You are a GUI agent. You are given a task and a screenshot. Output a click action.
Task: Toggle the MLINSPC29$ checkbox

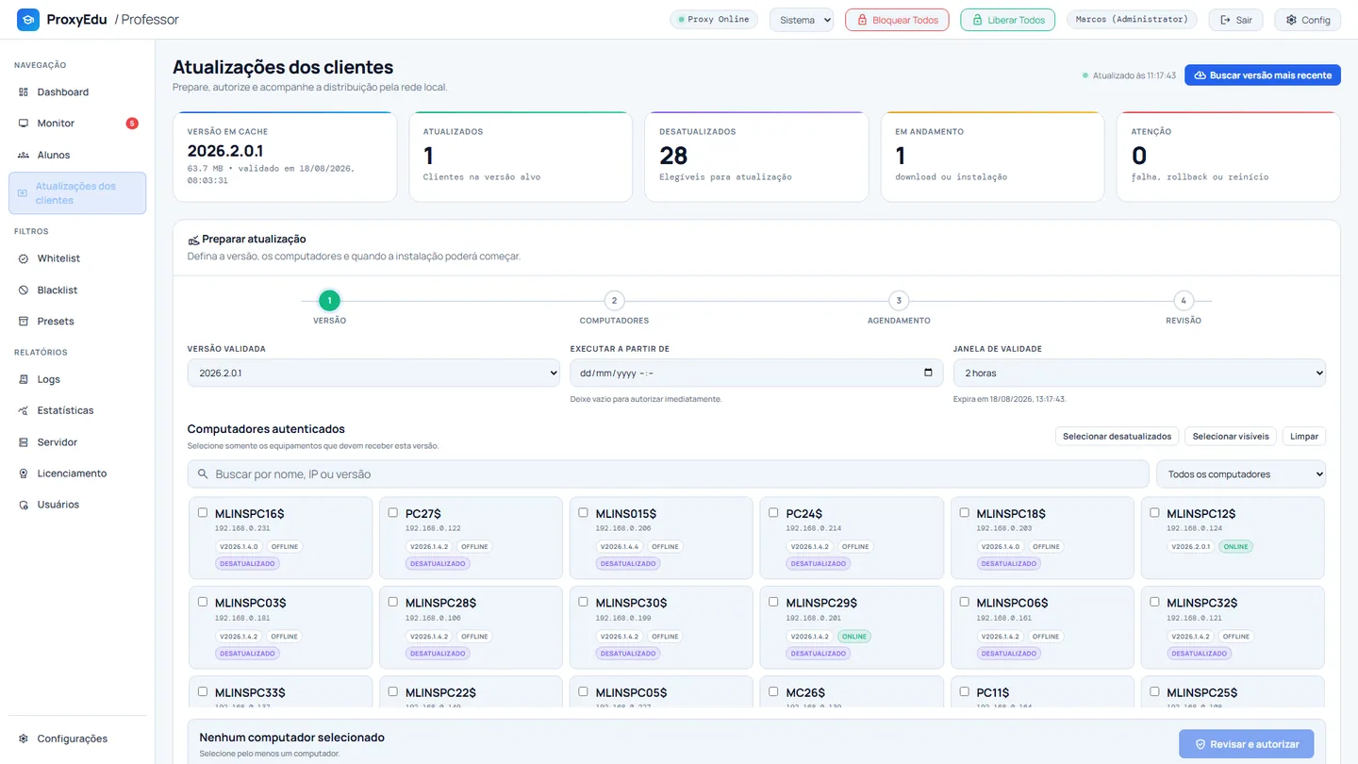tap(773, 602)
